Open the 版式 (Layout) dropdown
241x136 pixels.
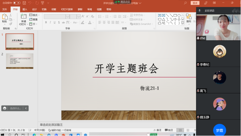(x=34, y=15)
